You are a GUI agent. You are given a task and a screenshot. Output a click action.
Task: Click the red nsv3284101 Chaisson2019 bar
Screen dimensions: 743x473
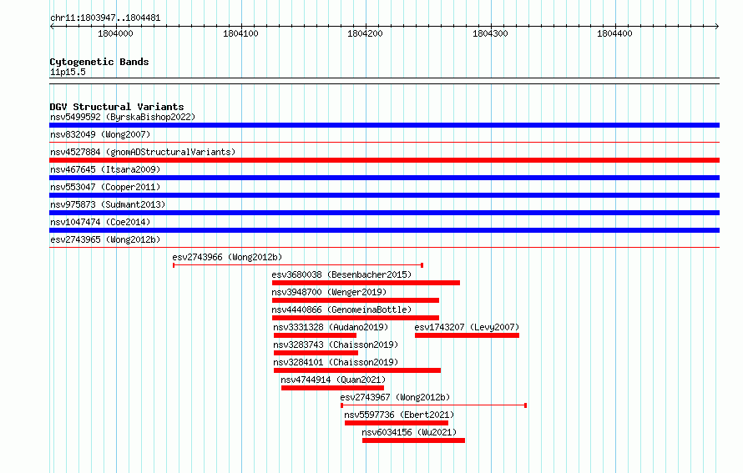[x=357, y=370]
